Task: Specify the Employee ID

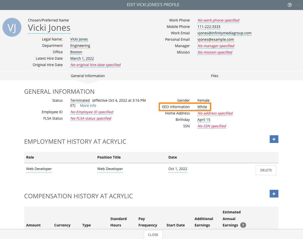Action: pyautogui.click(x=92, y=112)
